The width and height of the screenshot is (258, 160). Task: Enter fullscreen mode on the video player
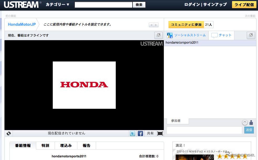coord(160,133)
